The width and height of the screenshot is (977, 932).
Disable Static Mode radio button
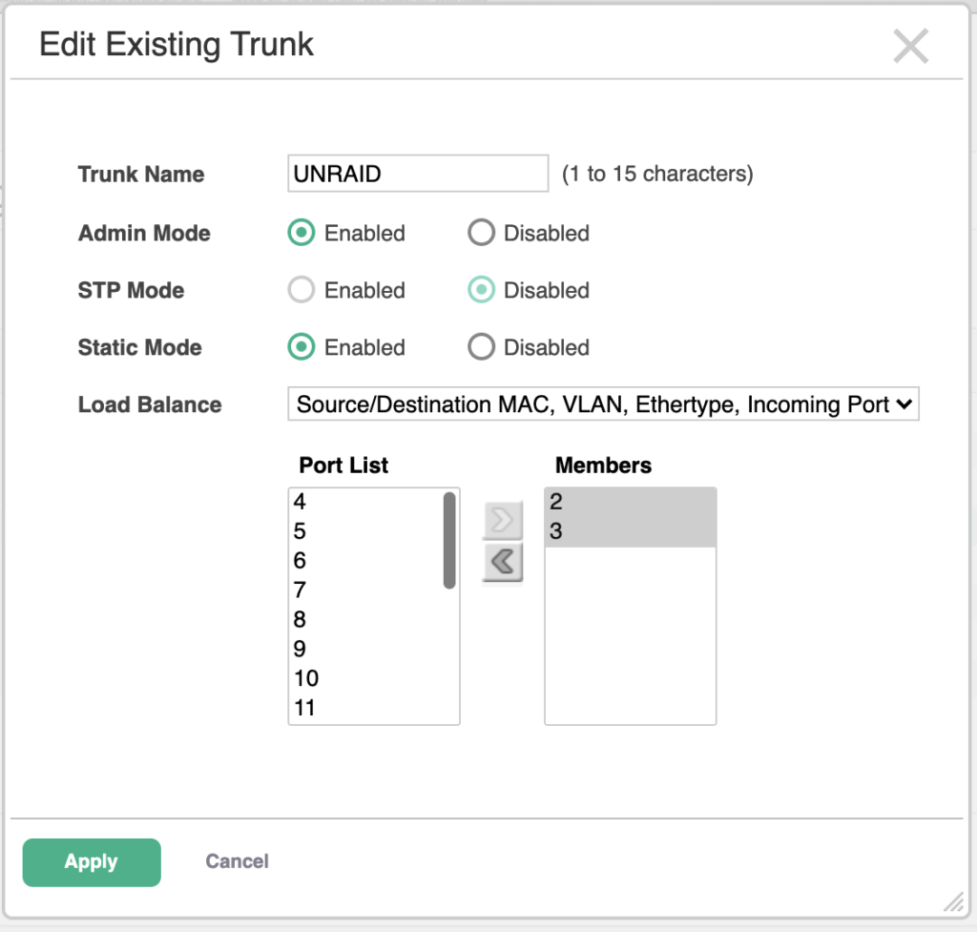pos(481,348)
